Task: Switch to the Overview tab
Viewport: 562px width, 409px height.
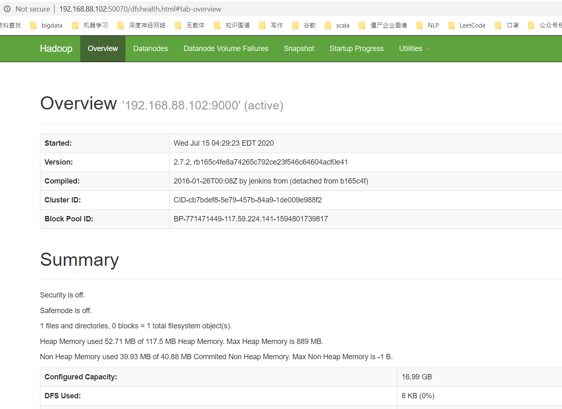Action: 103,49
